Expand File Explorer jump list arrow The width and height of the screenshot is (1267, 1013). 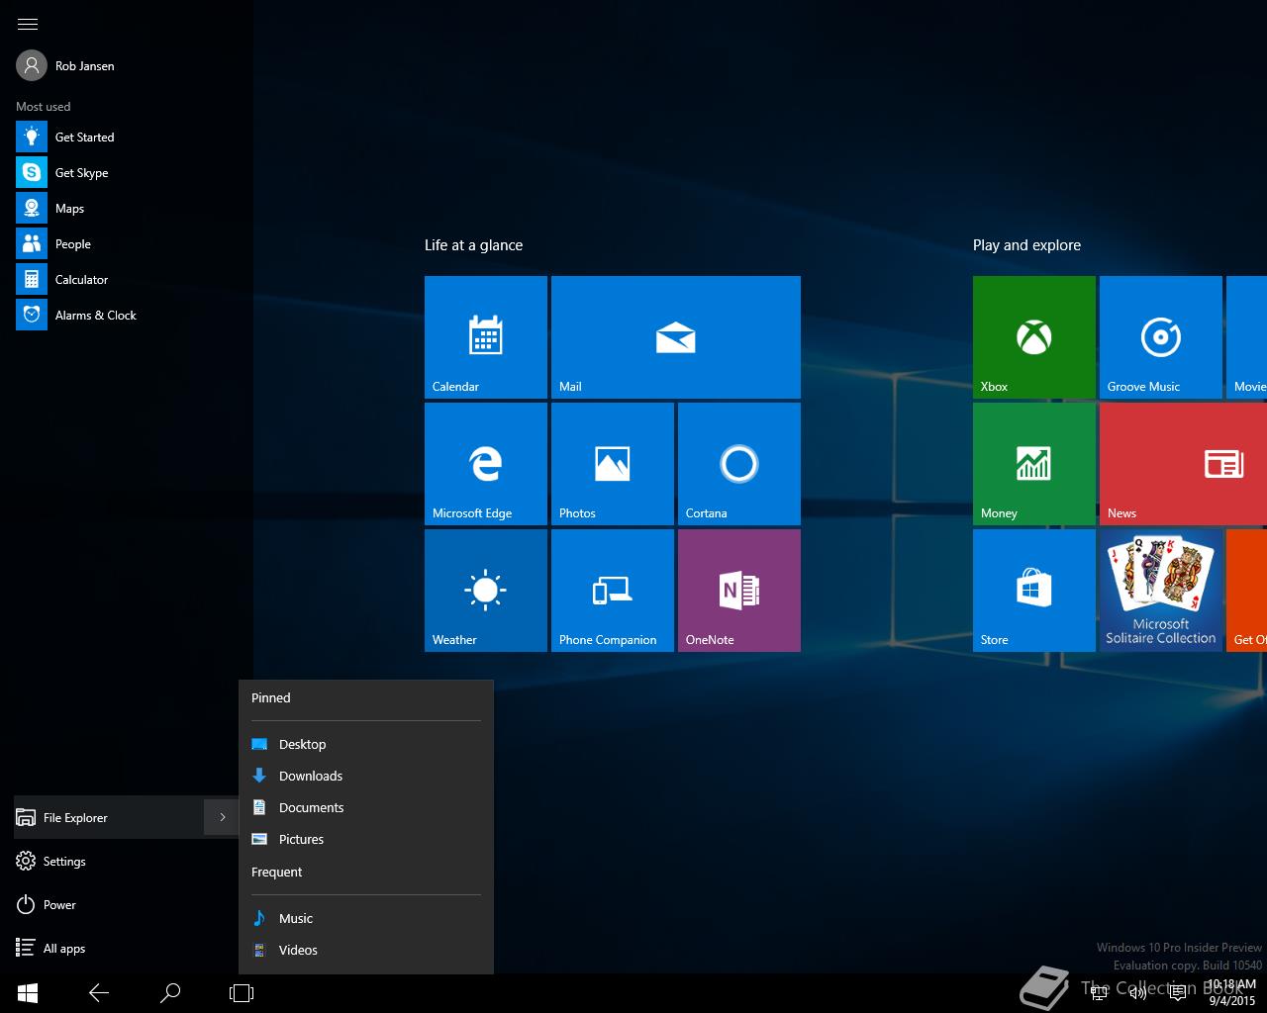(x=222, y=817)
